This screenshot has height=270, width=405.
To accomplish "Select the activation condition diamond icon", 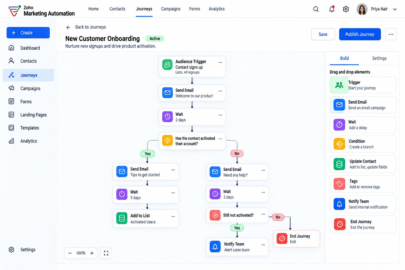I will click(x=167, y=141).
